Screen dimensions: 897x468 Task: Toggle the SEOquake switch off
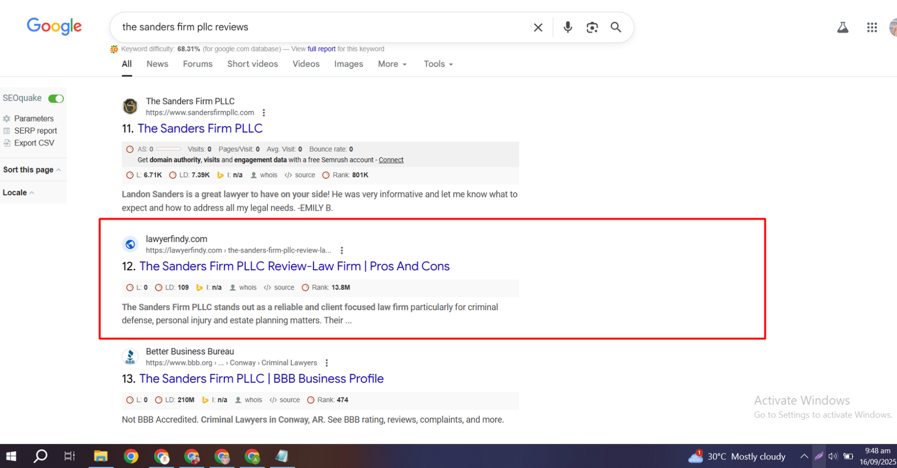coord(56,99)
